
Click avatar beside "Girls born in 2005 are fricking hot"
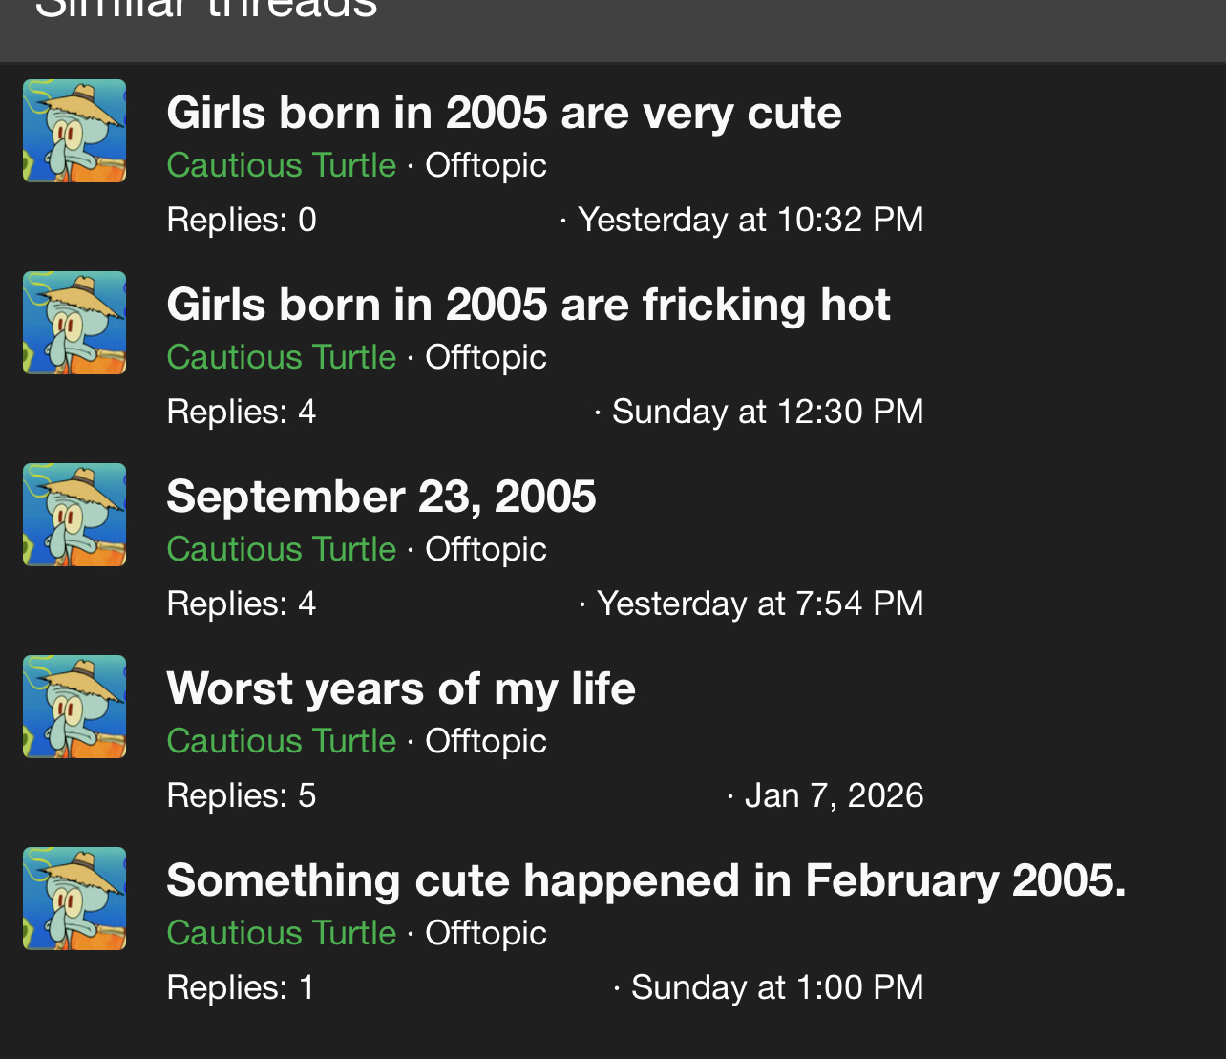point(74,323)
